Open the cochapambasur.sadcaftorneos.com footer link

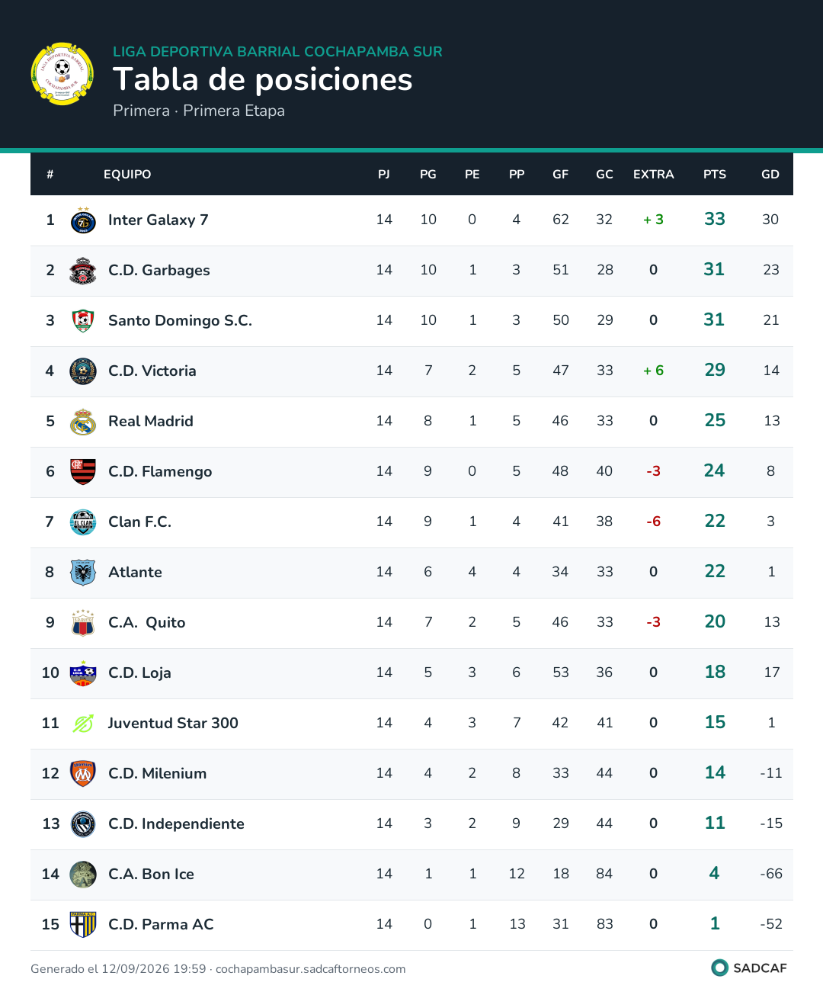[311, 969]
